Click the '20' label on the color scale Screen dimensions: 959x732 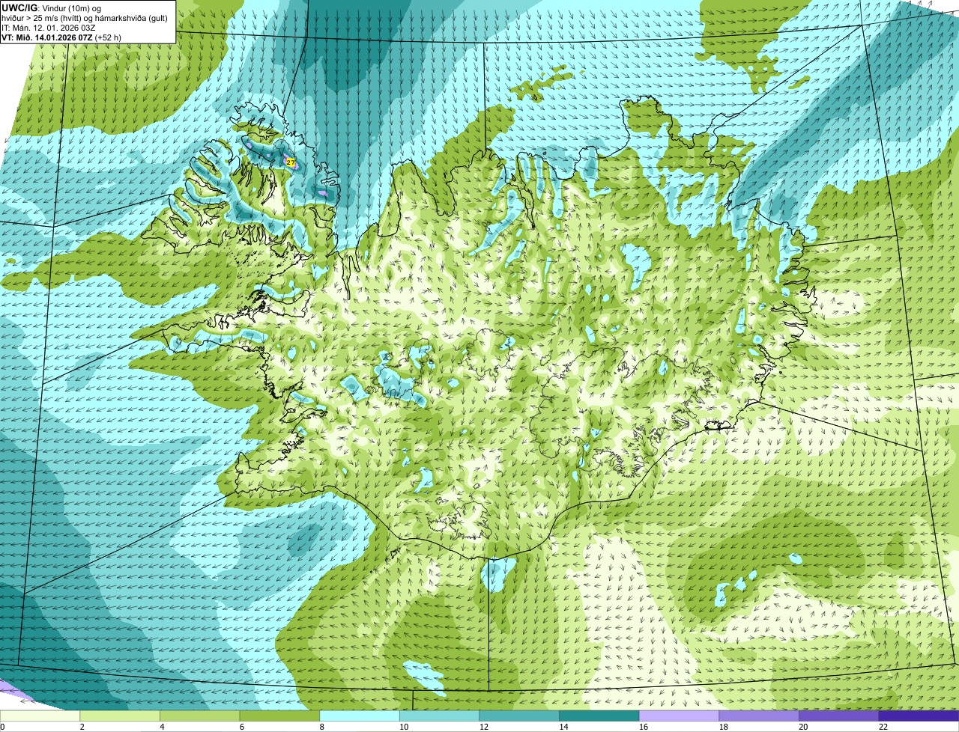tap(803, 727)
